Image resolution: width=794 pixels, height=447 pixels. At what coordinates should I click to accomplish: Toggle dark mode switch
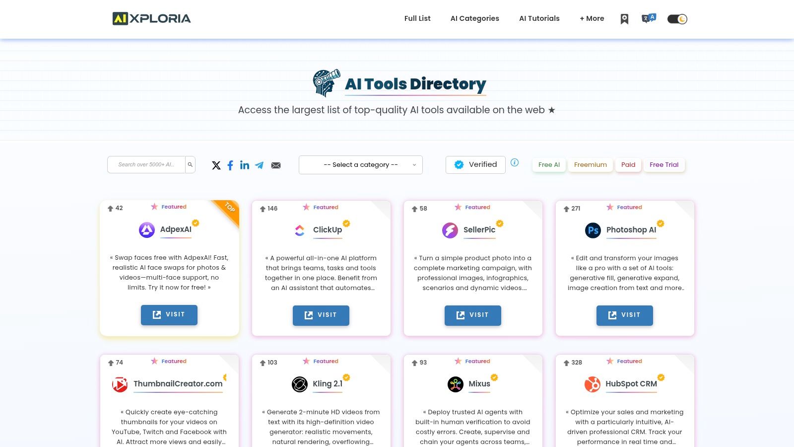click(677, 19)
